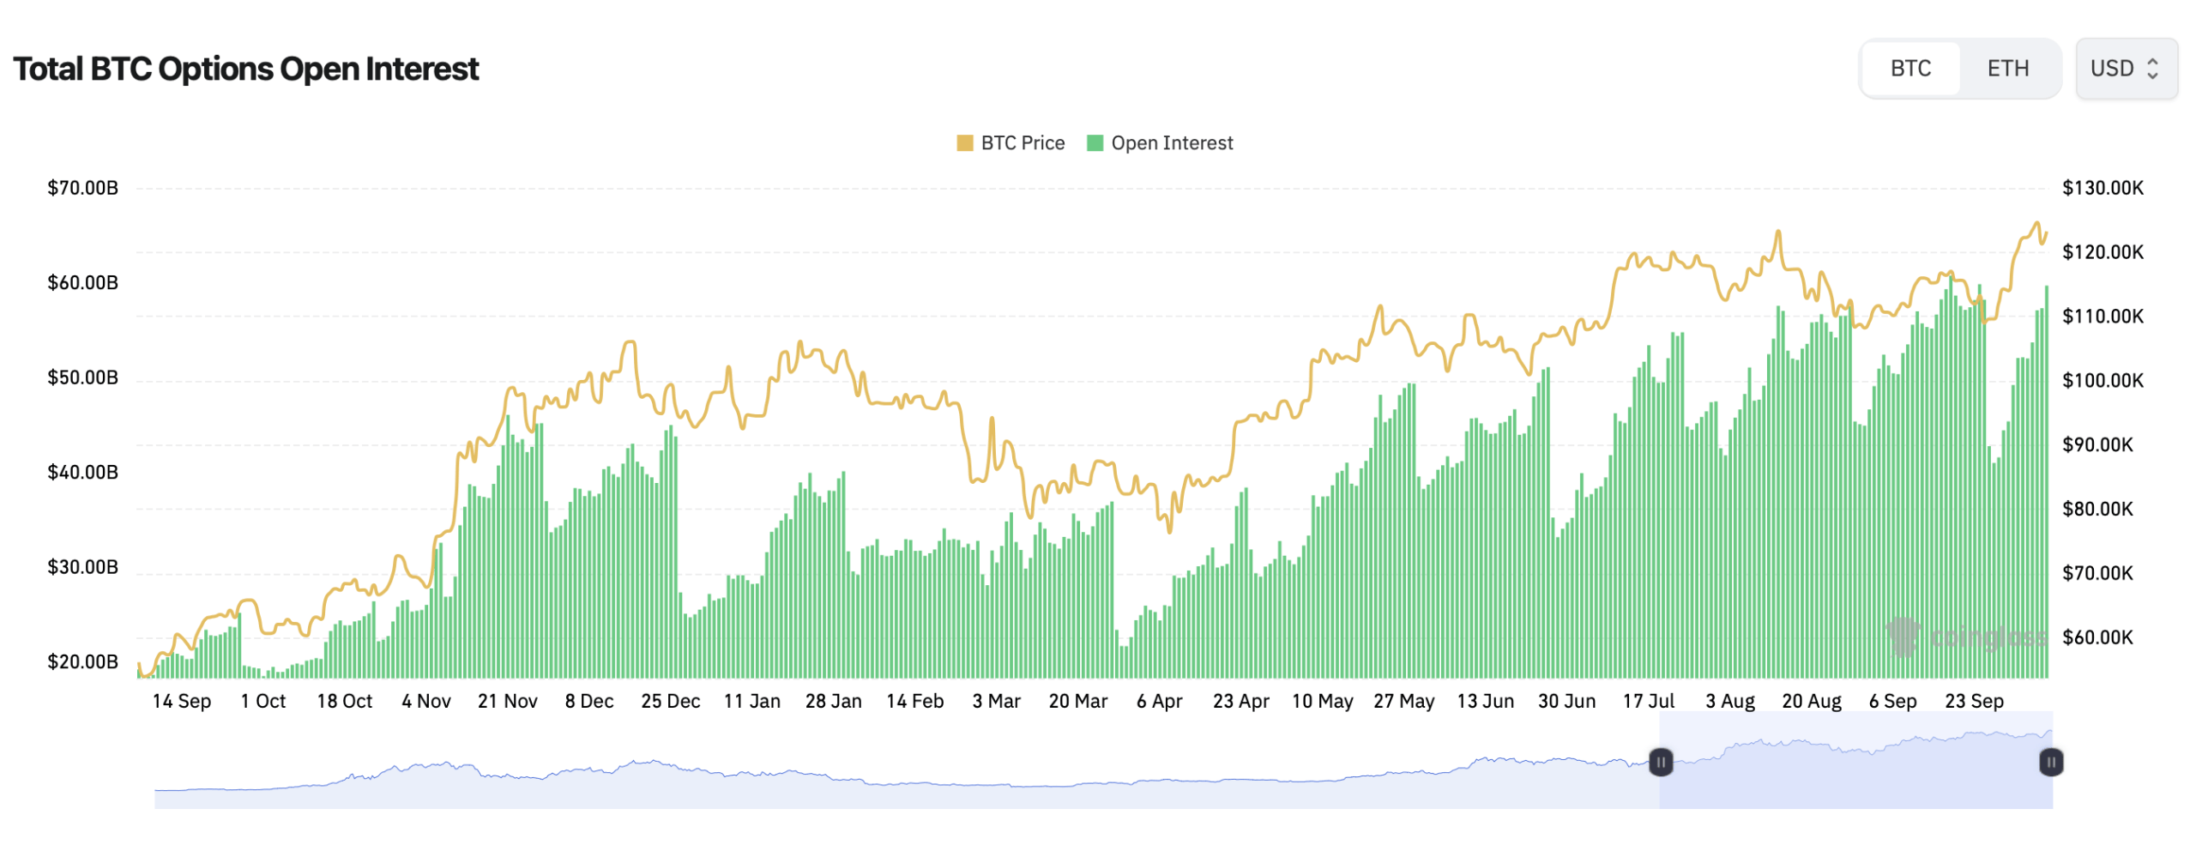Click the right range slider handle

2050,762
